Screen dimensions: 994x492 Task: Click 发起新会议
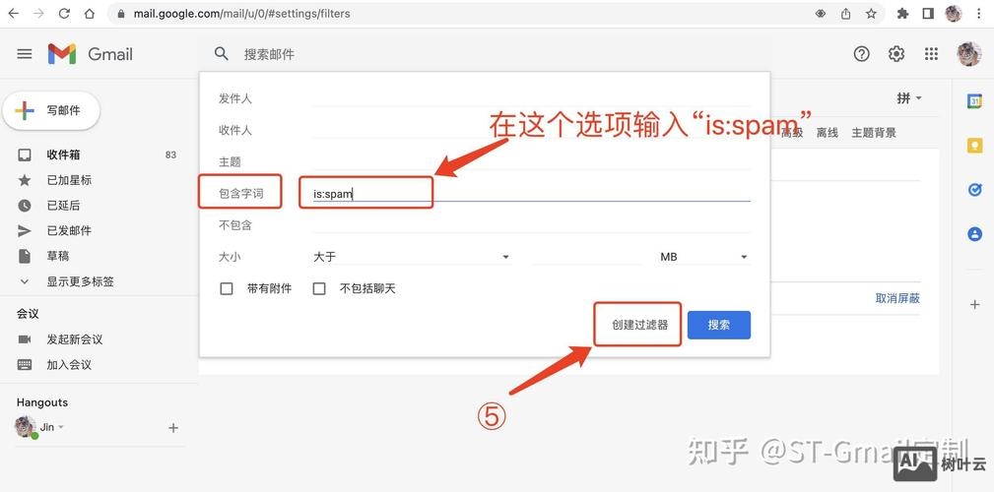point(74,339)
